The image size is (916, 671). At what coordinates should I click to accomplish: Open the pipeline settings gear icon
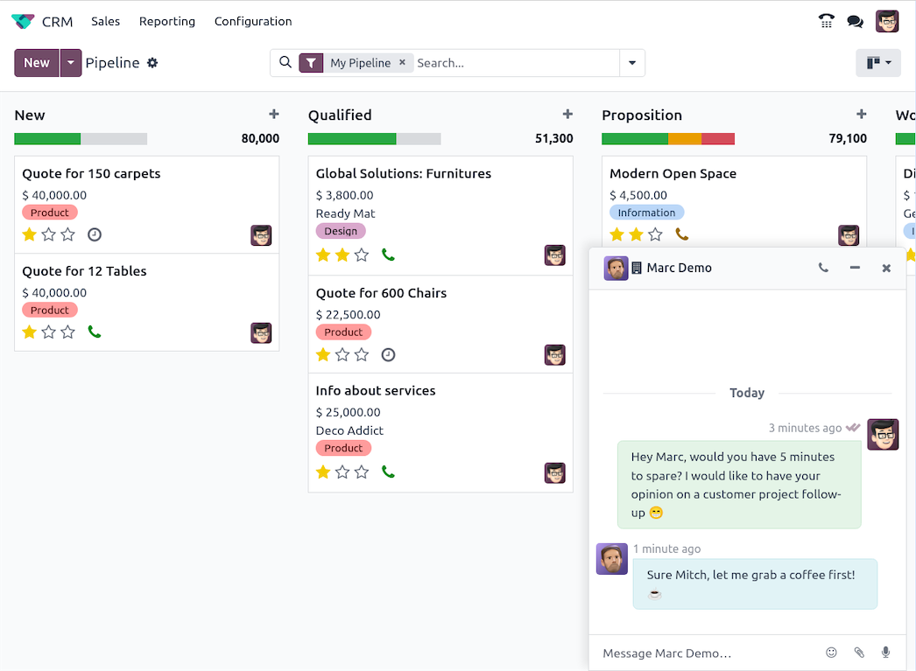152,62
